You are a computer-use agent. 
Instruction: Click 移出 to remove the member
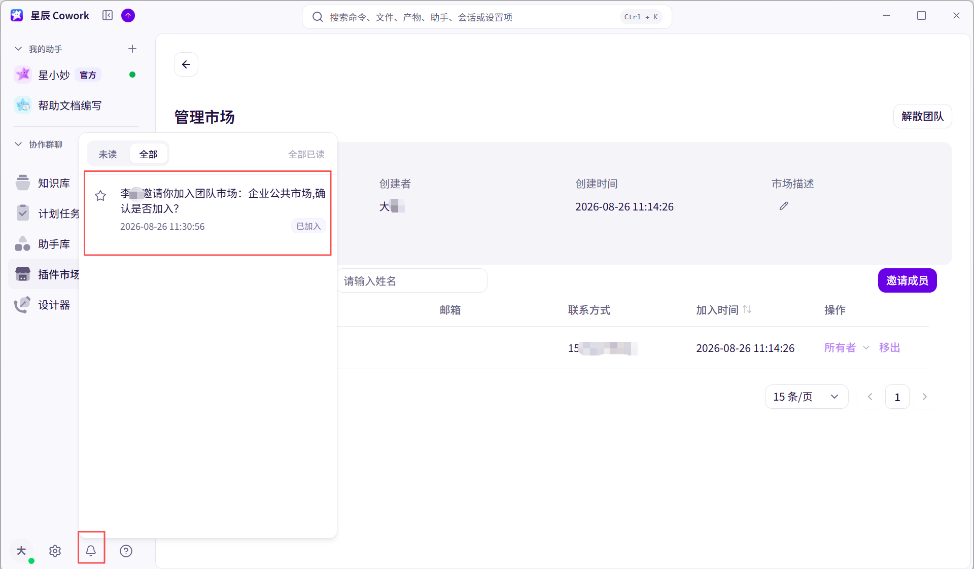click(889, 348)
